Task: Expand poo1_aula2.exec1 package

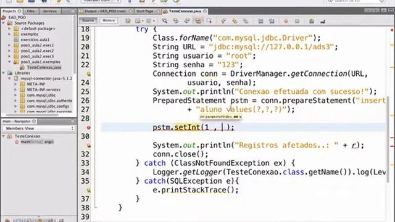Action: pos(9,45)
